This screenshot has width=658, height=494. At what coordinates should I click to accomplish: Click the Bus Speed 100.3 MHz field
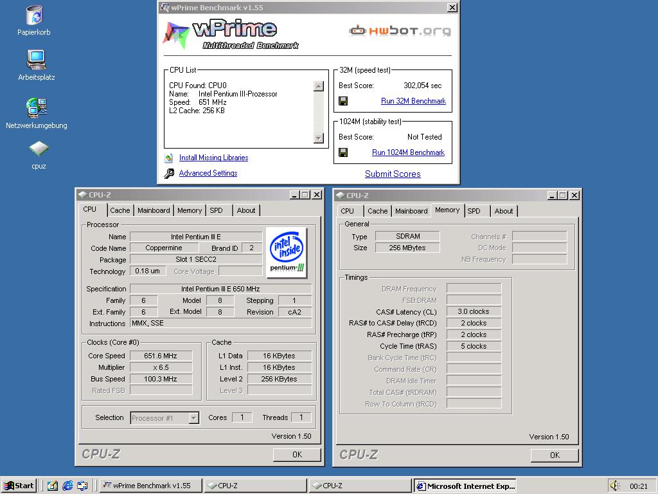coord(161,379)
